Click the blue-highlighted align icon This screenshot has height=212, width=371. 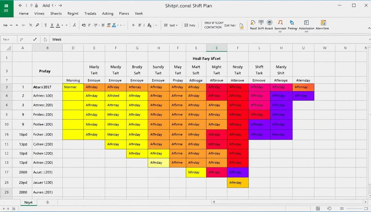click(115, 25)
